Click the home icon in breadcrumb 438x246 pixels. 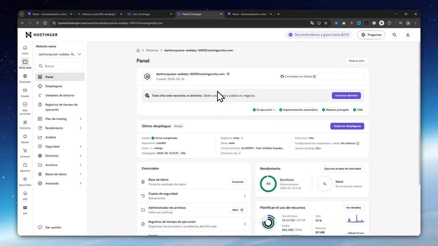pyautogui.click(x=138, y=50)
